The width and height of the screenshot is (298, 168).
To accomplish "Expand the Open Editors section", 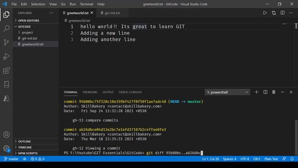I will 36,21.
